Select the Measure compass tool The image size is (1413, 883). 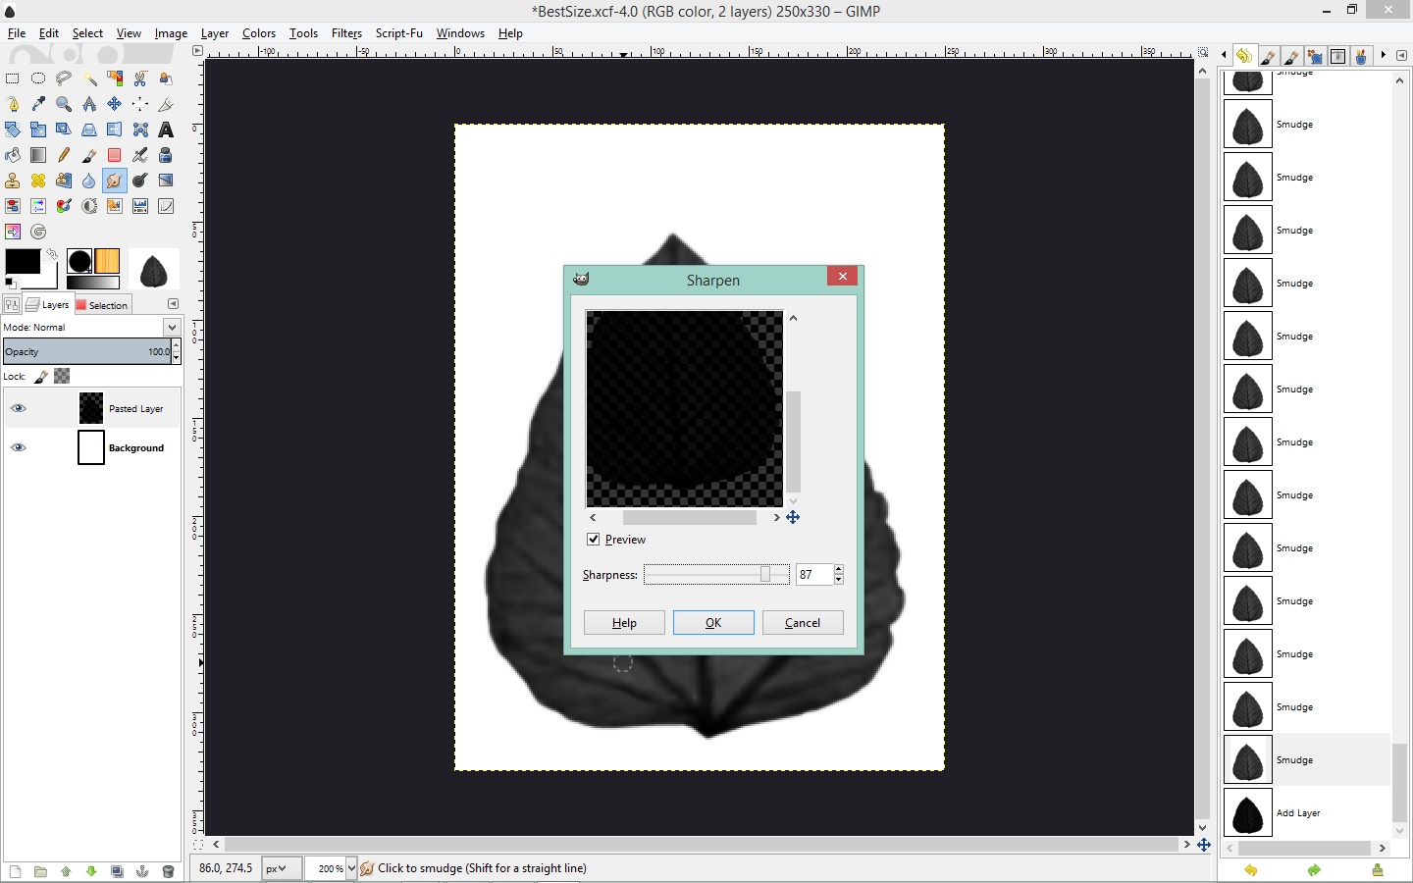[89, 104]
